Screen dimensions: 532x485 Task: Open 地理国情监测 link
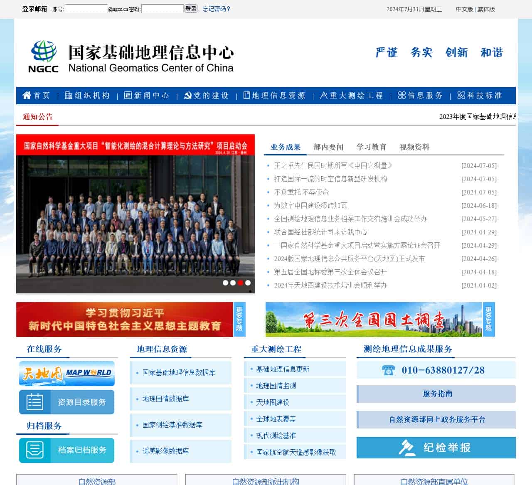[x=276, y=386]
